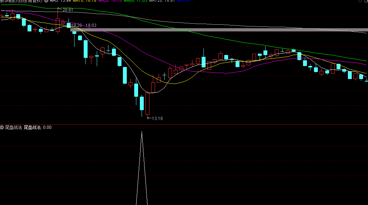Click the 尾盘战法 indicator name label
This screenshot has height=205, width=368.
[14, 127]
